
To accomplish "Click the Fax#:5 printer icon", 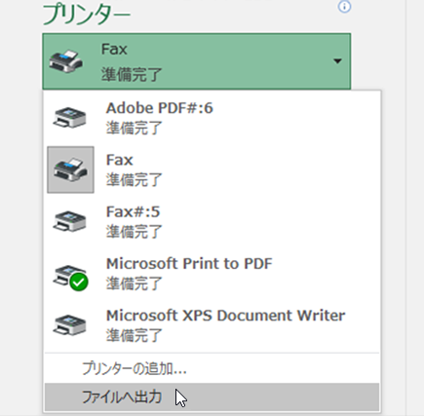I will [x=69, y=221].
